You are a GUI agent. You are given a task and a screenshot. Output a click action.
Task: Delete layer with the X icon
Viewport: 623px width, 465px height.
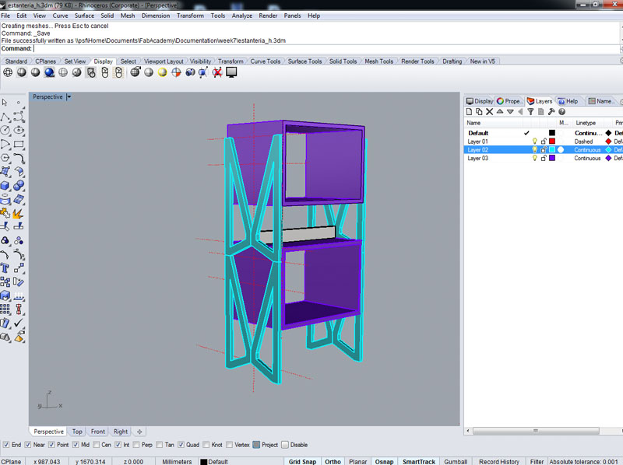coord(490,112)
